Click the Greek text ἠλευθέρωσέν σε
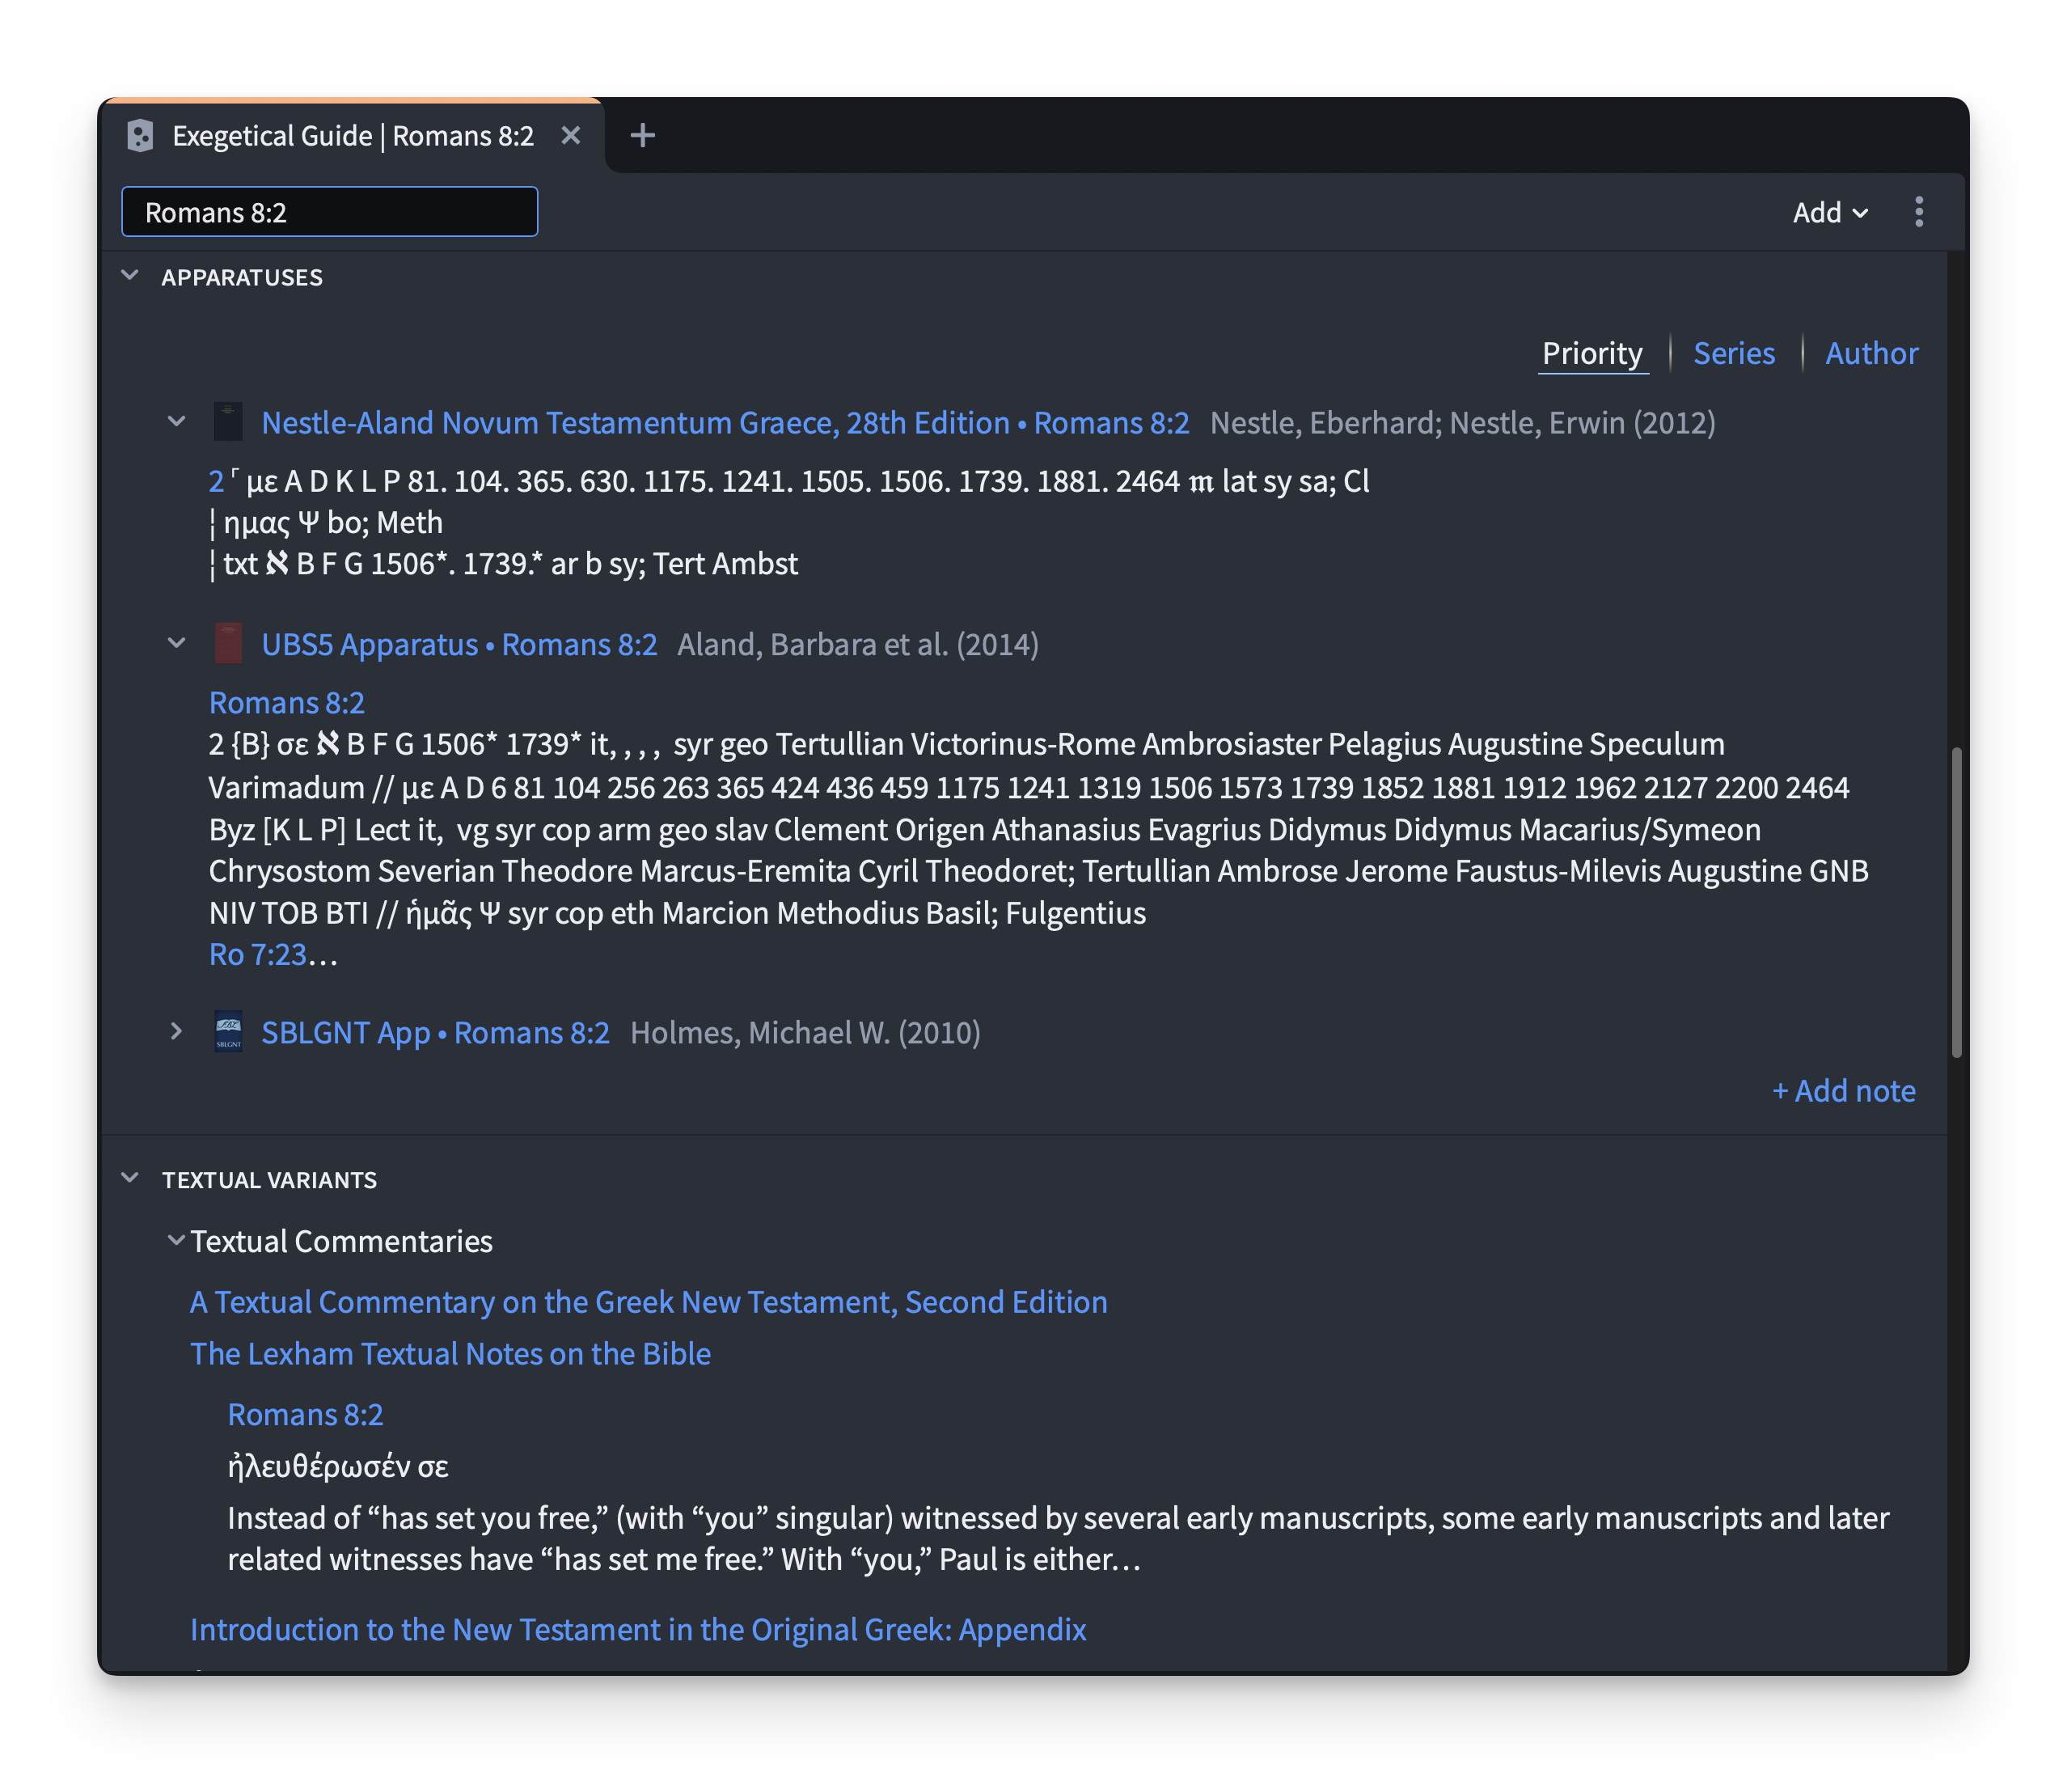Viewport: 2067px width, 1773px height. tap(338, 1466)
